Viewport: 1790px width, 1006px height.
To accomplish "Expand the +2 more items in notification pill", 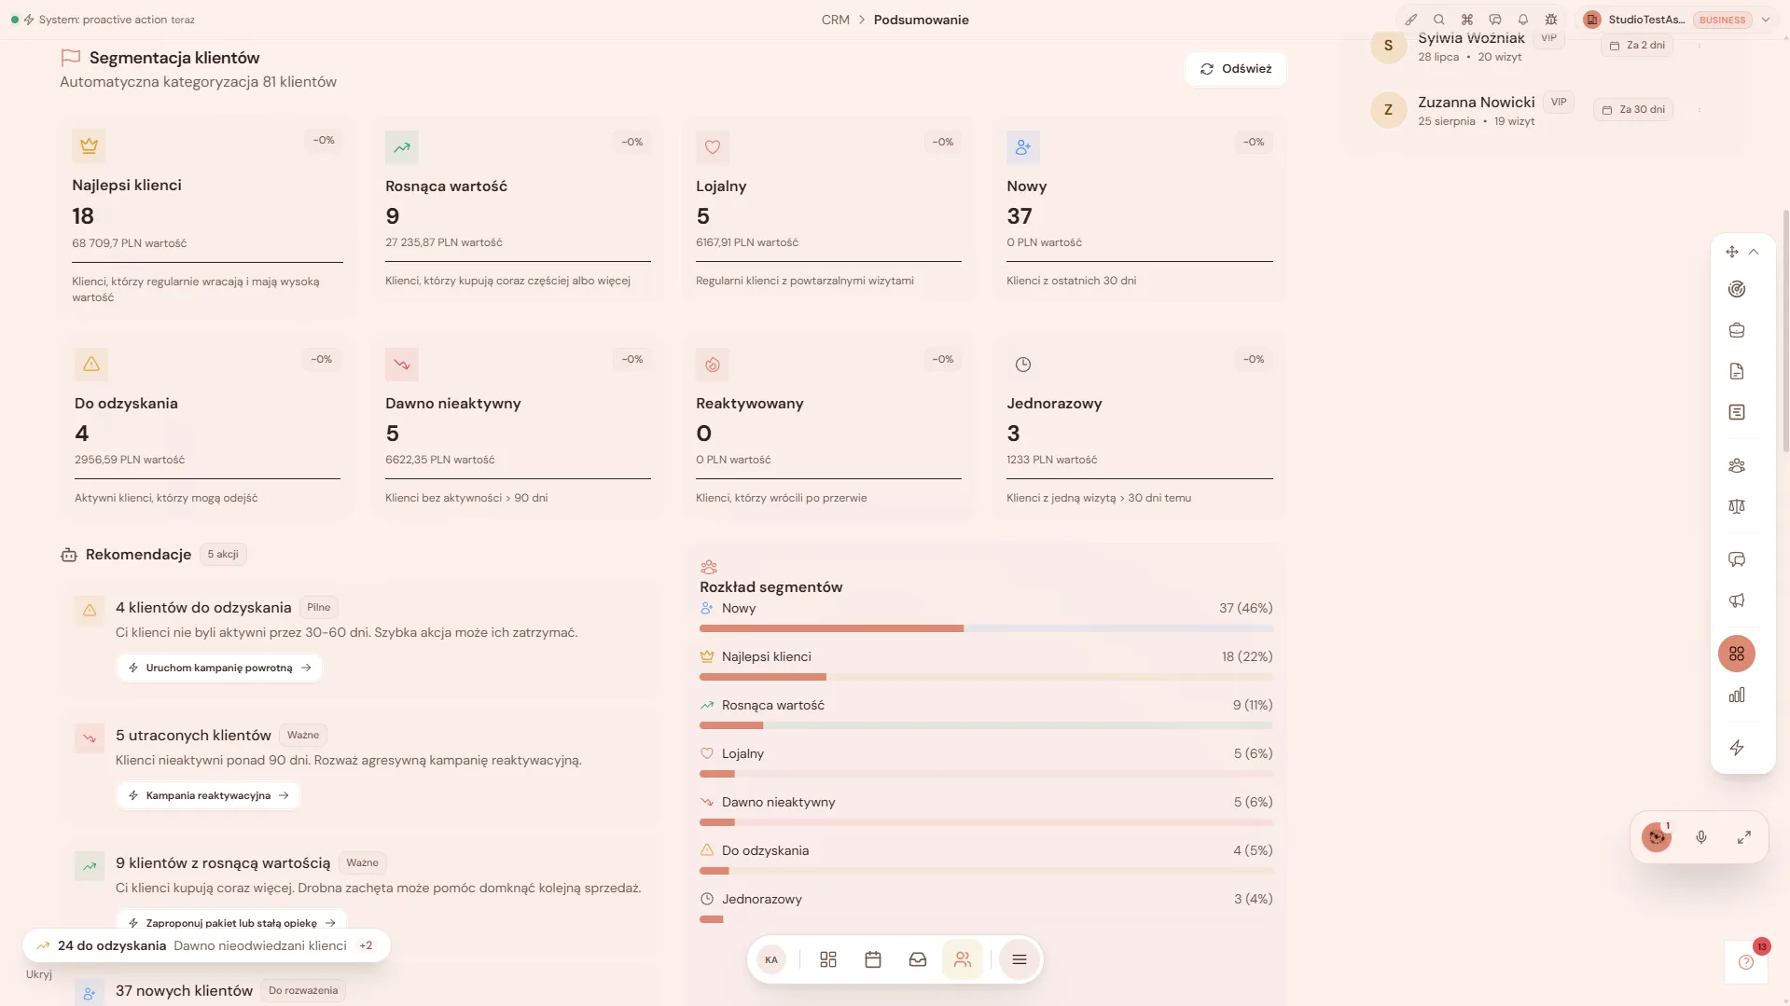I will pyautogui.click(x=366, y=945).
